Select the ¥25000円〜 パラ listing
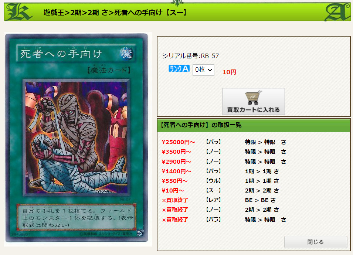 [x=224, y=142]
